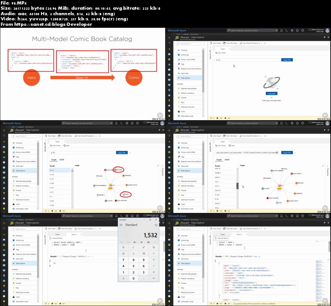The image size is (331, 306).
Task: Click the 7 key on Calculator
Action: 123,260
